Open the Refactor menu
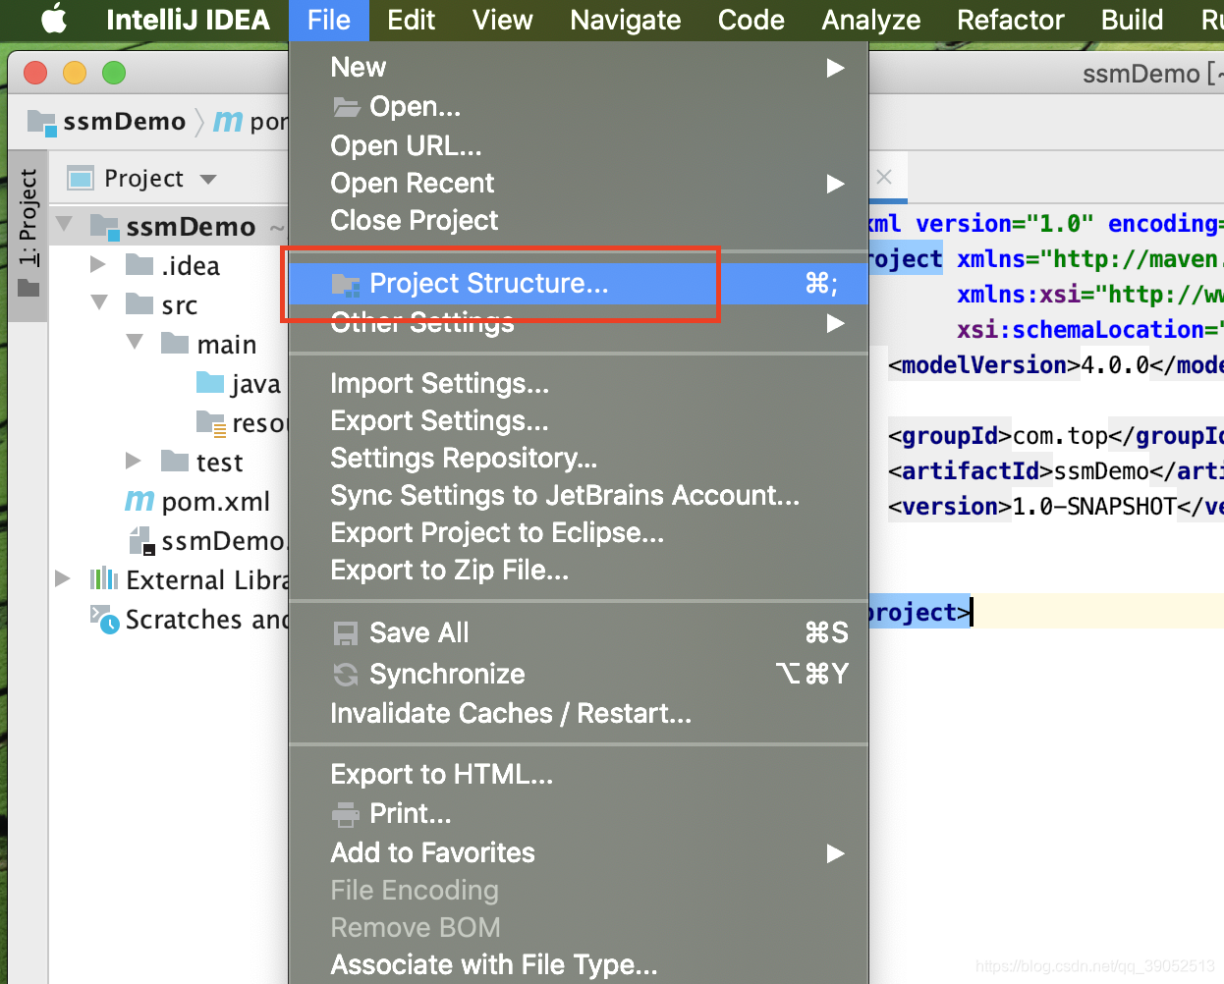 coord(1010,20)
